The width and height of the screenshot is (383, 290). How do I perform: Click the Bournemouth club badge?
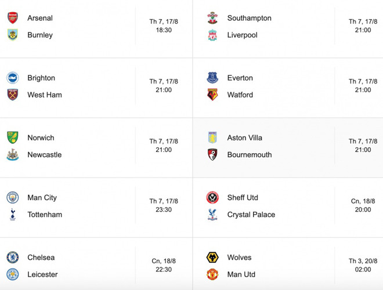213,155
